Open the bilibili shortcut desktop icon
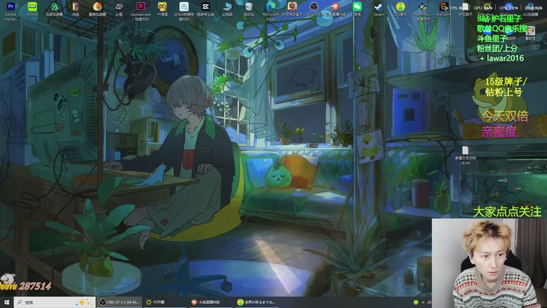The height and width of the screenshot is (308, 547). coord(184,10)
